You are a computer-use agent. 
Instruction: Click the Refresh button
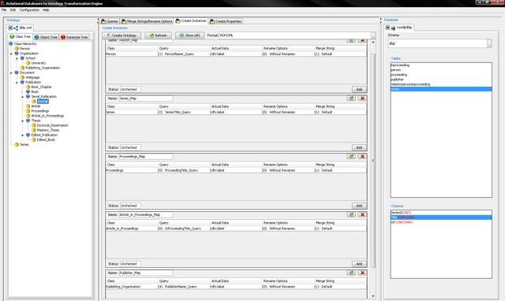point(158,35)
